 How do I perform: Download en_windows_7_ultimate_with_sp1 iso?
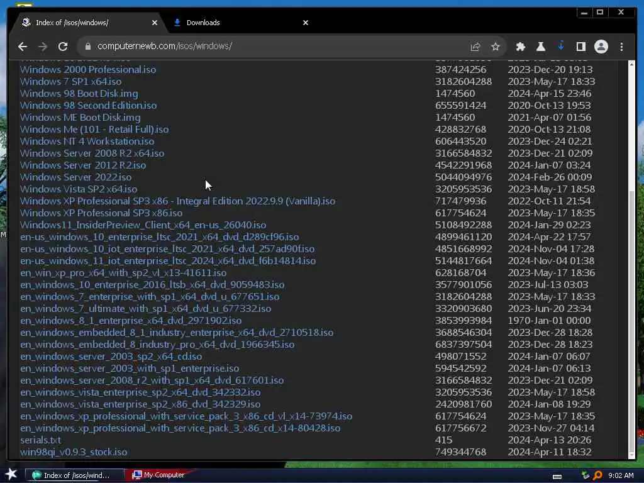tap(146, 308)
